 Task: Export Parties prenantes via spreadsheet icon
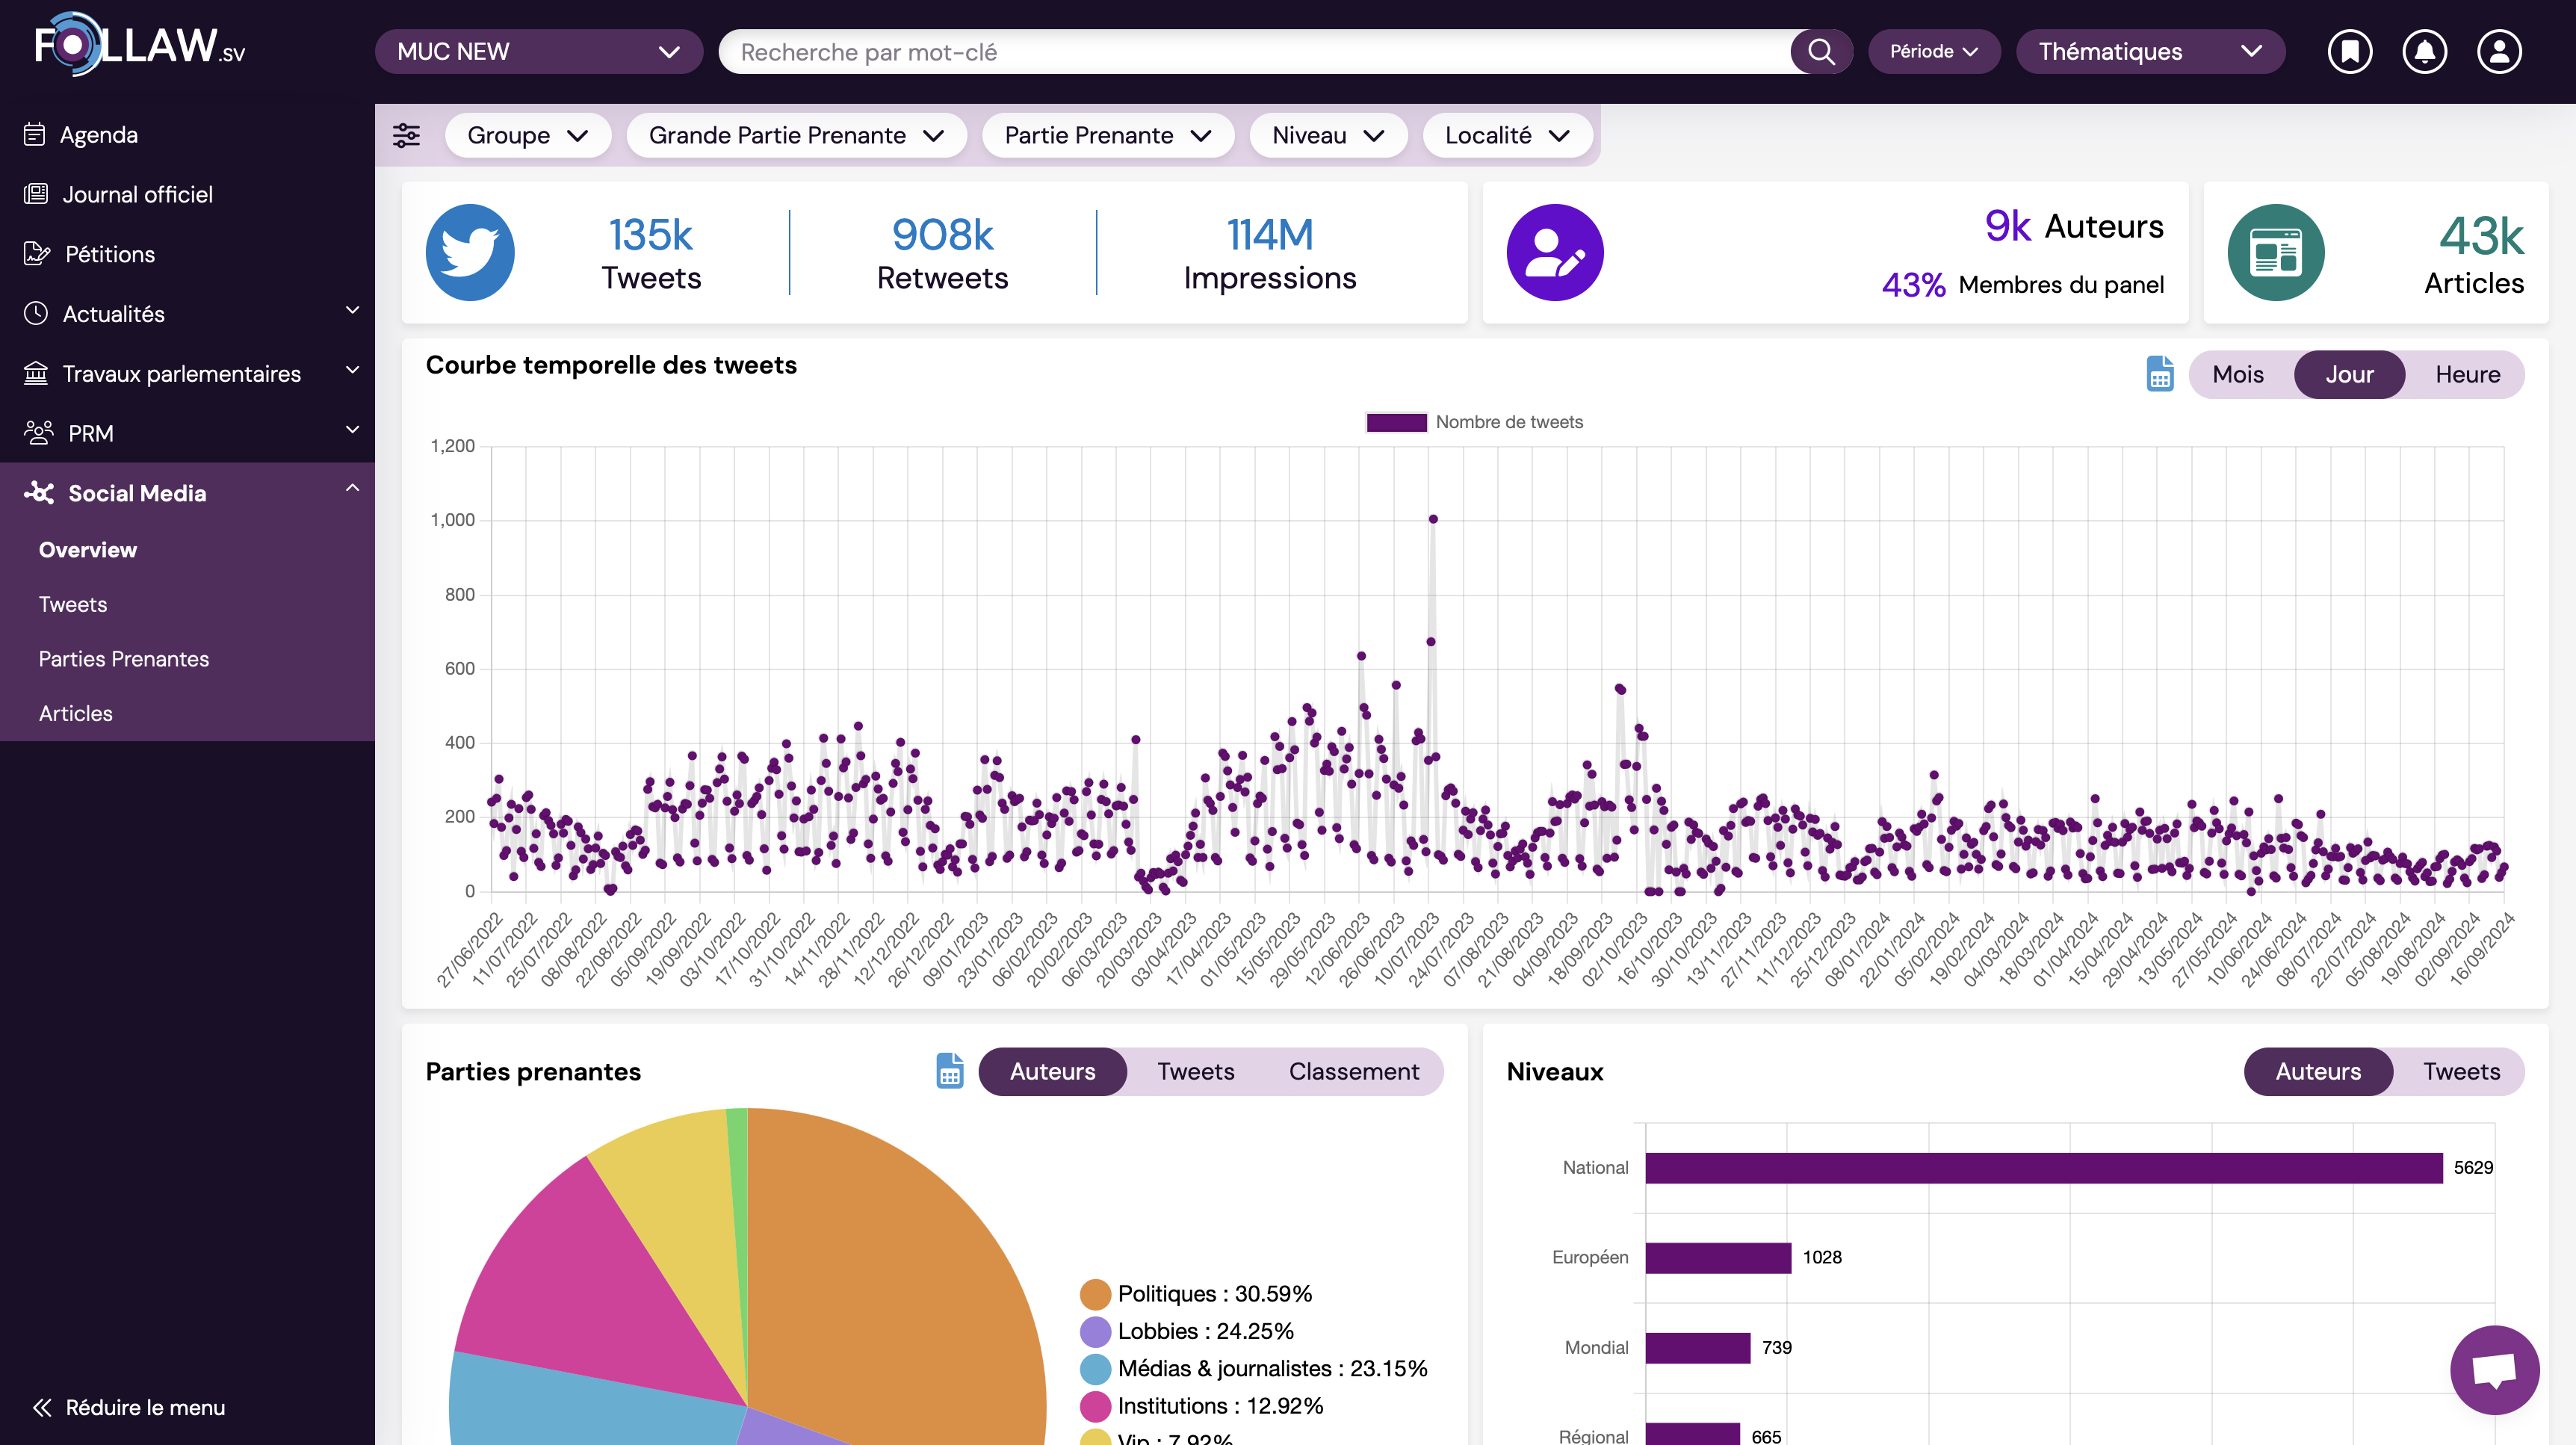pyautogui.click(x=949, y=1071)
